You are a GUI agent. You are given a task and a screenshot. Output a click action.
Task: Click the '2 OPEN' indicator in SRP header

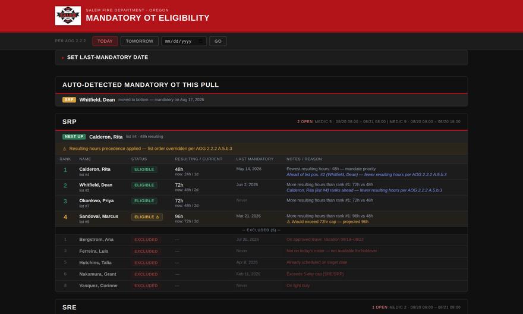305,122
